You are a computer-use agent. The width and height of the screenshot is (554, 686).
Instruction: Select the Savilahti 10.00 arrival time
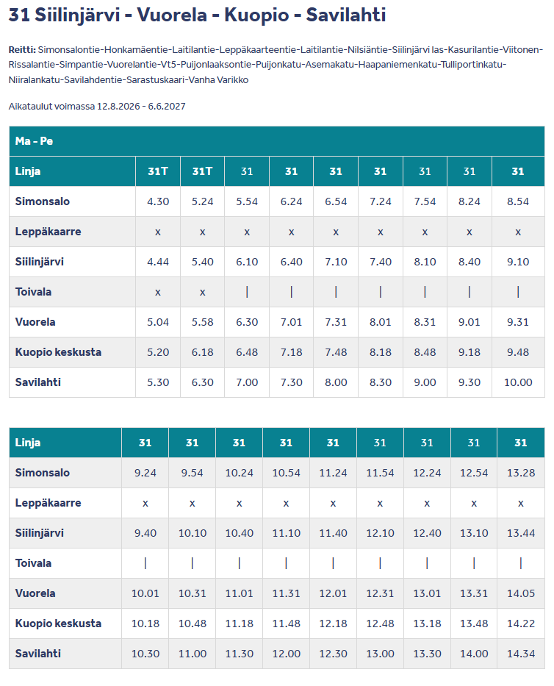(x=518, y=382)
